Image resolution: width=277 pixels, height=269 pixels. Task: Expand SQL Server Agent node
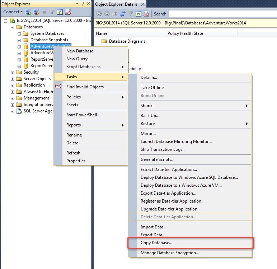[12, 111]
